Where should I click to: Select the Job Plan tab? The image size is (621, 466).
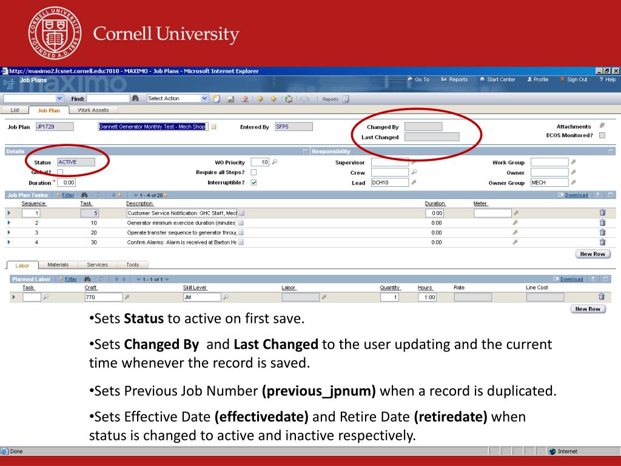[x=49, y=110]
